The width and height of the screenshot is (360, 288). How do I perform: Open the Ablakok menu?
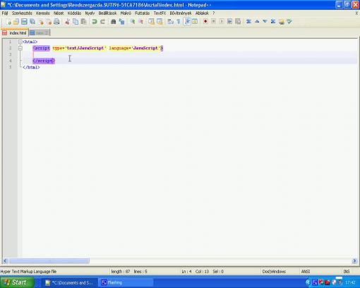[202, 13]
